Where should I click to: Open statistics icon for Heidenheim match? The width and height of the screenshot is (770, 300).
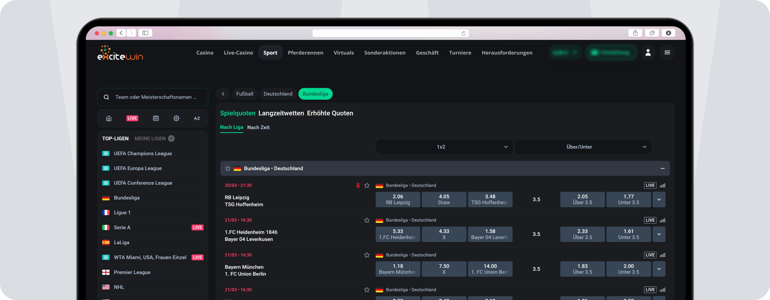[663, 220]
